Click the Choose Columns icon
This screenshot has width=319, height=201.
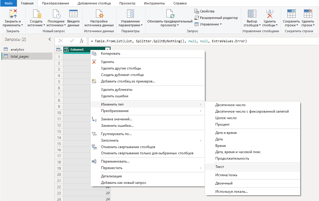[252, 14]
